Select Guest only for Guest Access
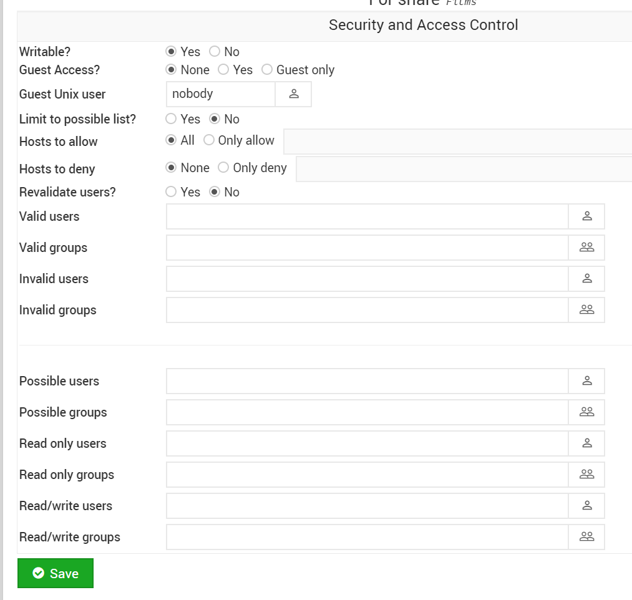The height and width of the screenshot is (600, 632). coord(267,70)
